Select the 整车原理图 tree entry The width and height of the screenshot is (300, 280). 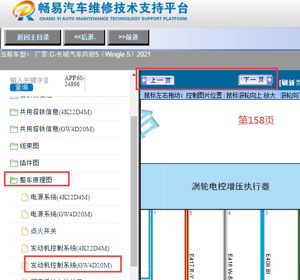36,180
